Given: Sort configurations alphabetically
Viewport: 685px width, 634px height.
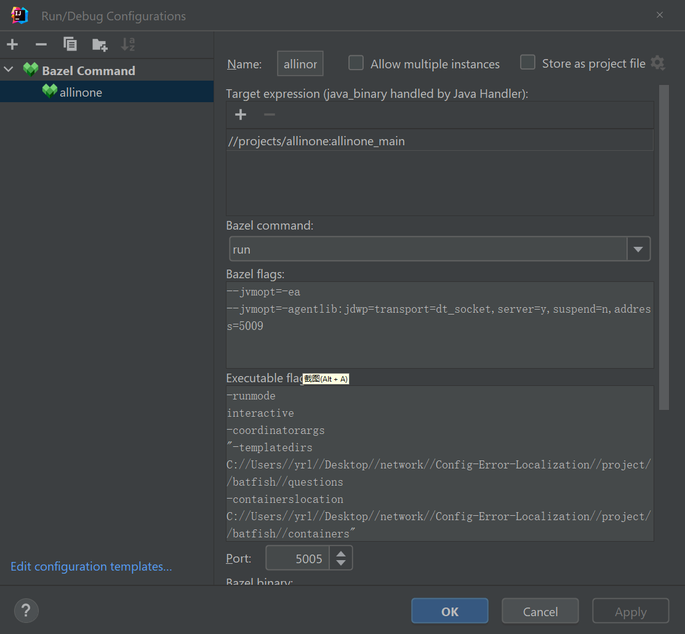Looking at the screenshot, I should point(128,44).
